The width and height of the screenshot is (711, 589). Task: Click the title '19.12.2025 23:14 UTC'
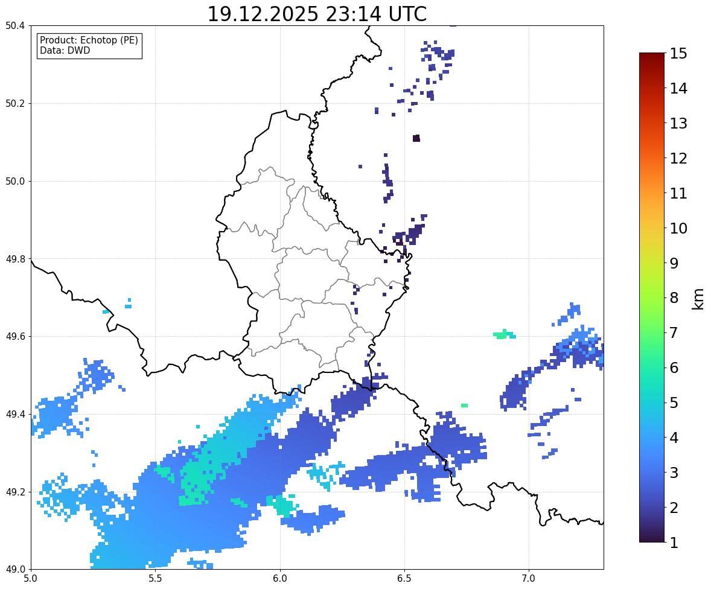317,14
